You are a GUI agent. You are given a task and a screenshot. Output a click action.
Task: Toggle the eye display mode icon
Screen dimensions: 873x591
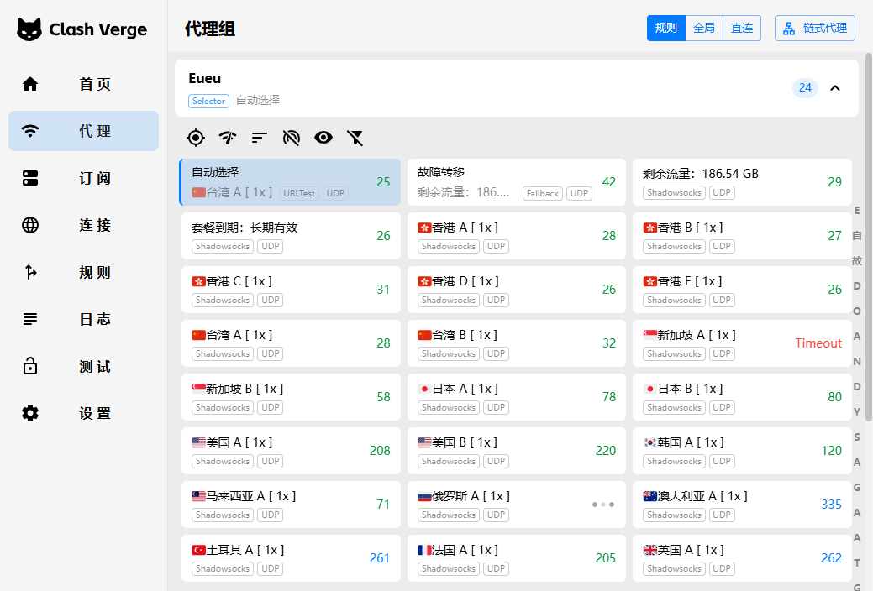(x=323, y=138)
